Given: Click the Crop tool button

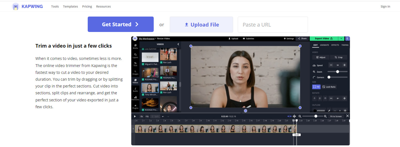Looking at the screenshot, I should 338,57.
